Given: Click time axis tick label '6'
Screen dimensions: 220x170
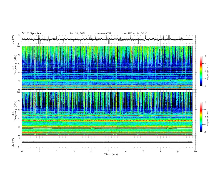Looking at the screenshot, I should pos(126,151).
